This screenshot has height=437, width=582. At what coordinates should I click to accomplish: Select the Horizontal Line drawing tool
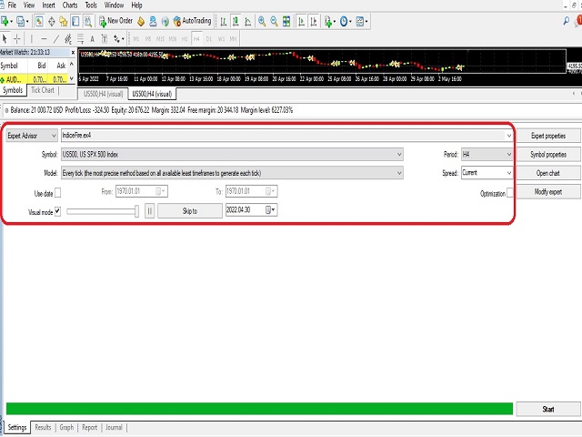click(44, 38)
